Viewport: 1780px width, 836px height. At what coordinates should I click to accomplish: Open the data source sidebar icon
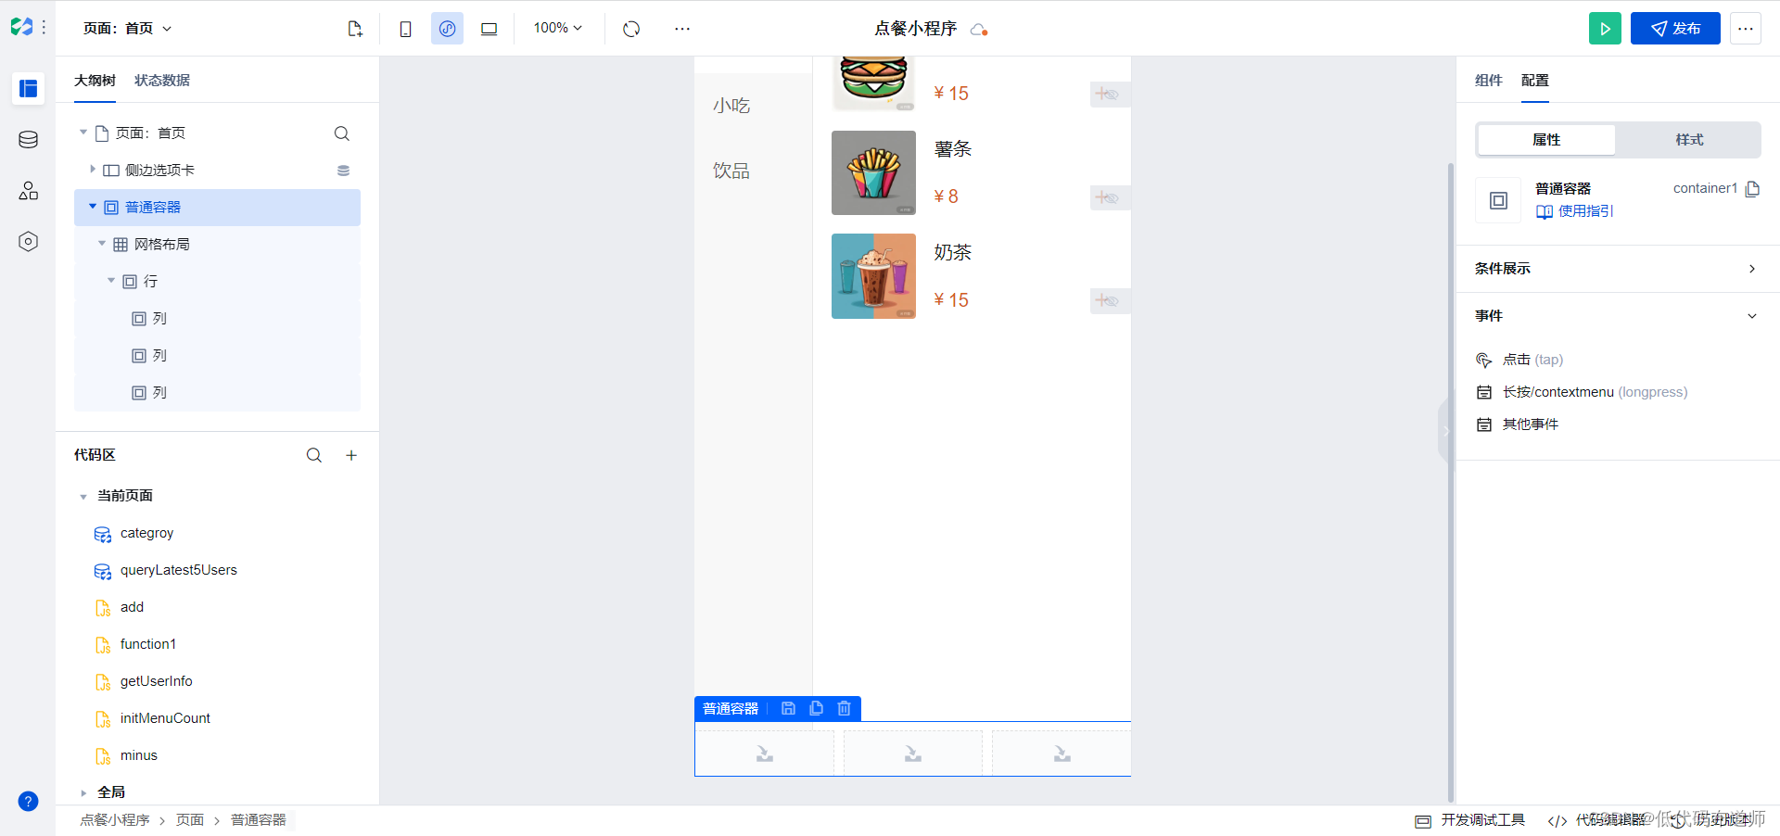29,140
